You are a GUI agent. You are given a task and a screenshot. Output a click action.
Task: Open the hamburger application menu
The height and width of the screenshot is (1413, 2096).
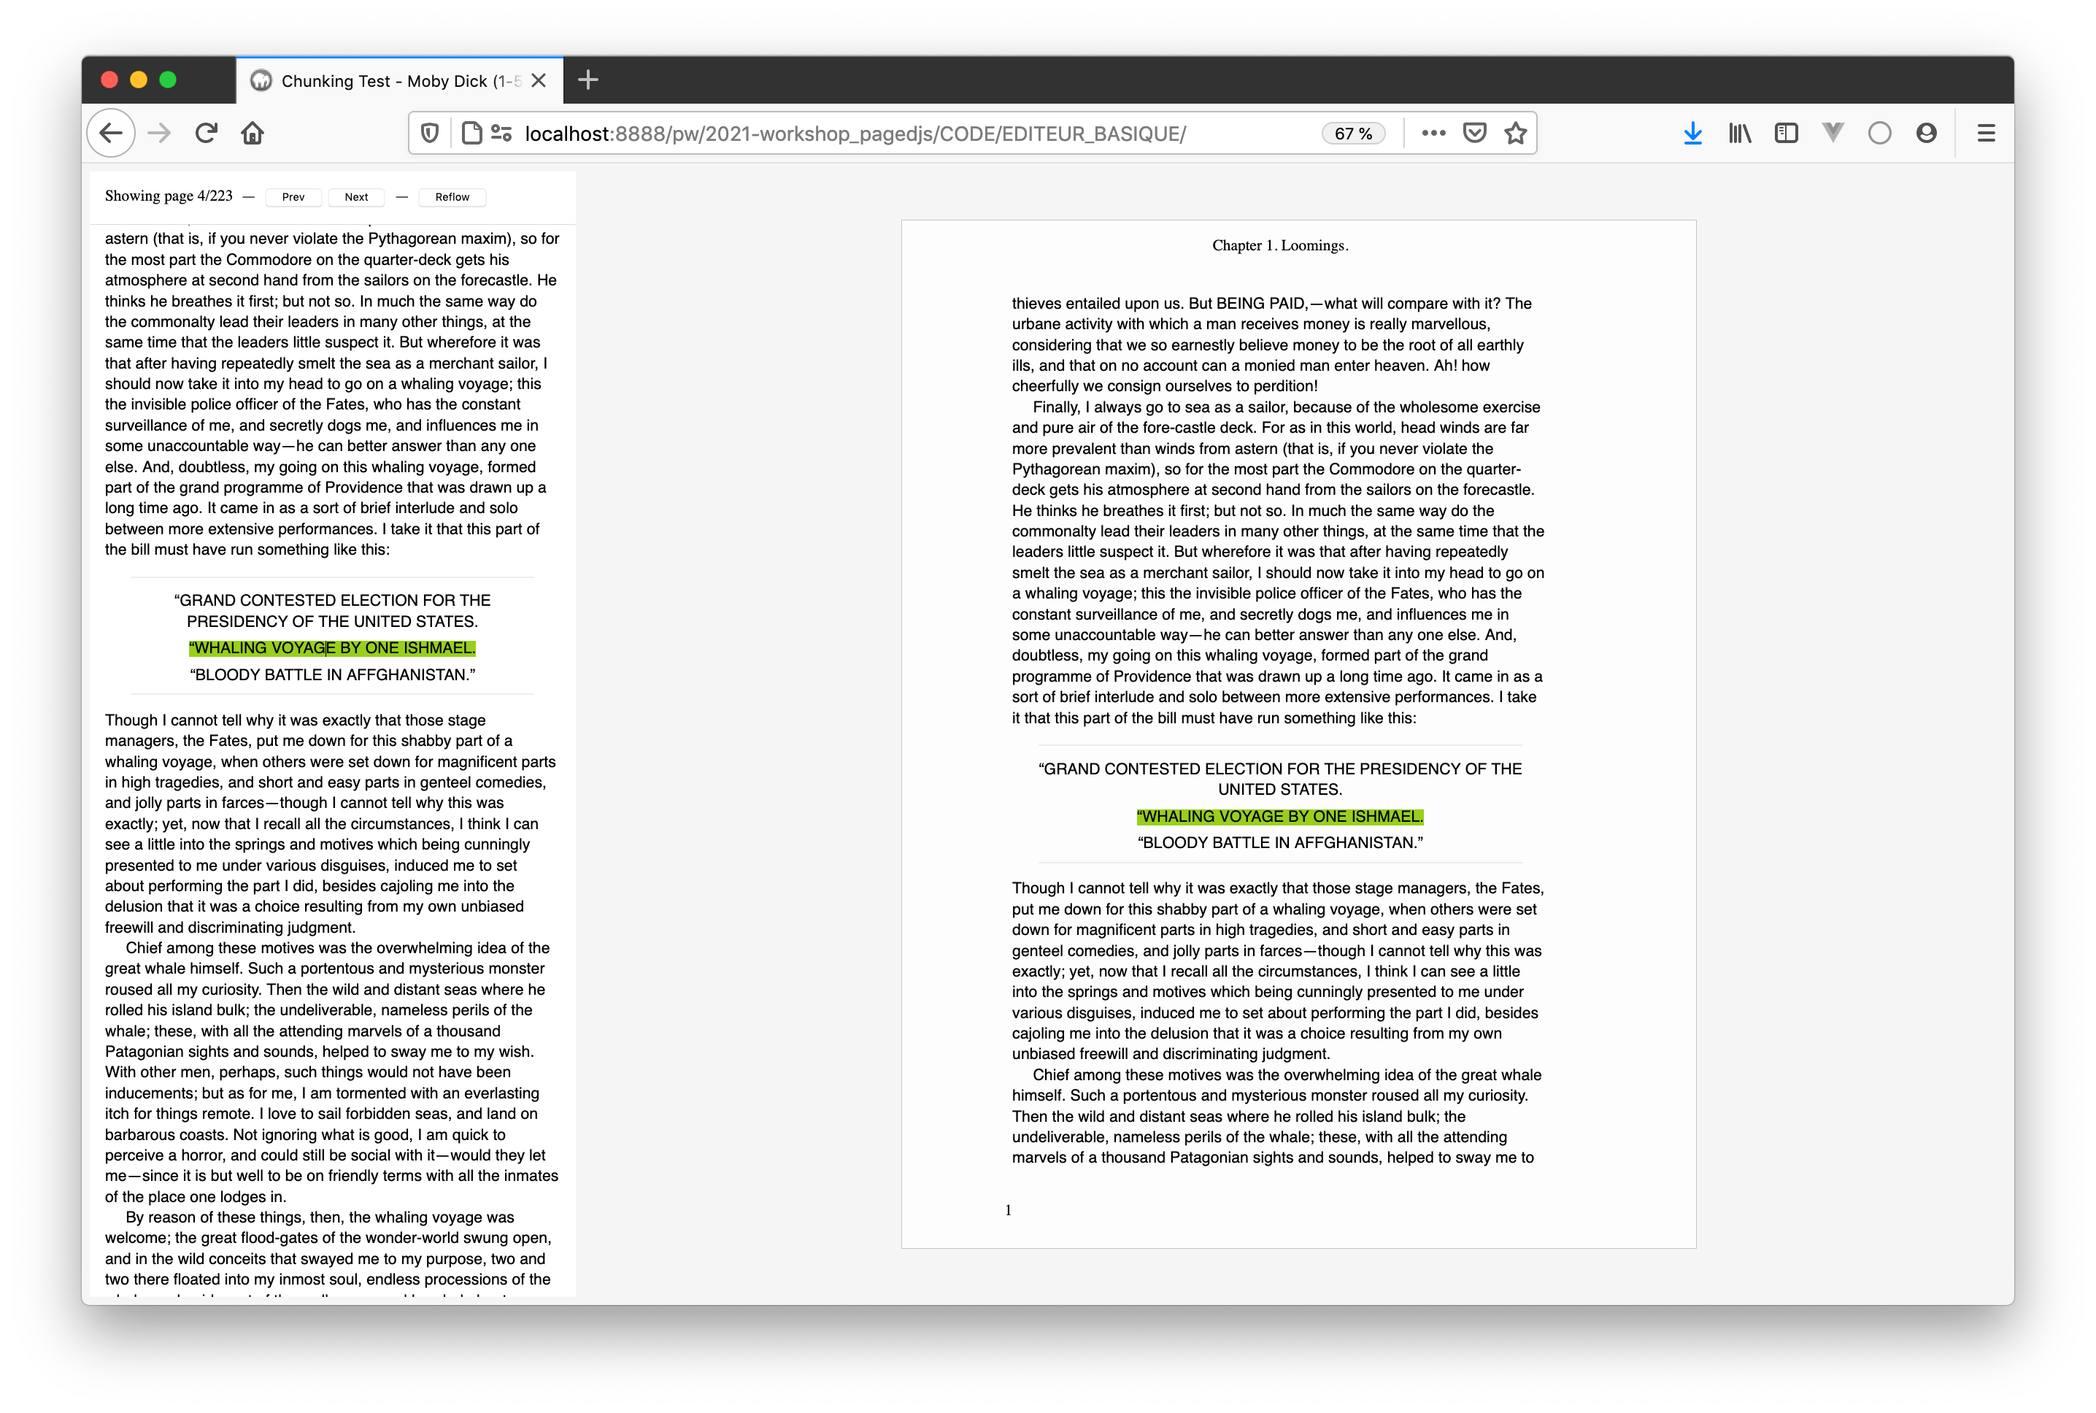click(x=1986, y=134)
